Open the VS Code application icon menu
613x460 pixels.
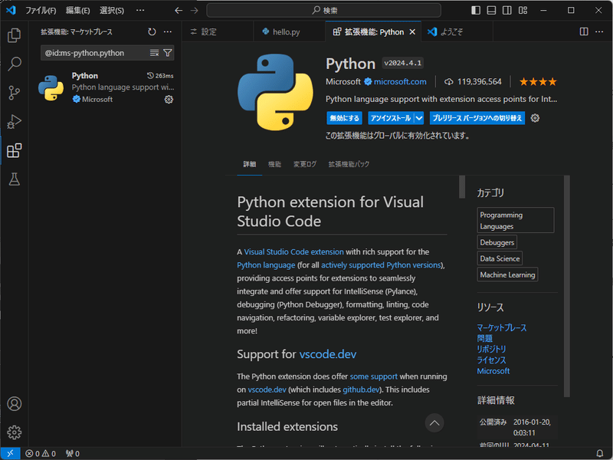(11, 10)
